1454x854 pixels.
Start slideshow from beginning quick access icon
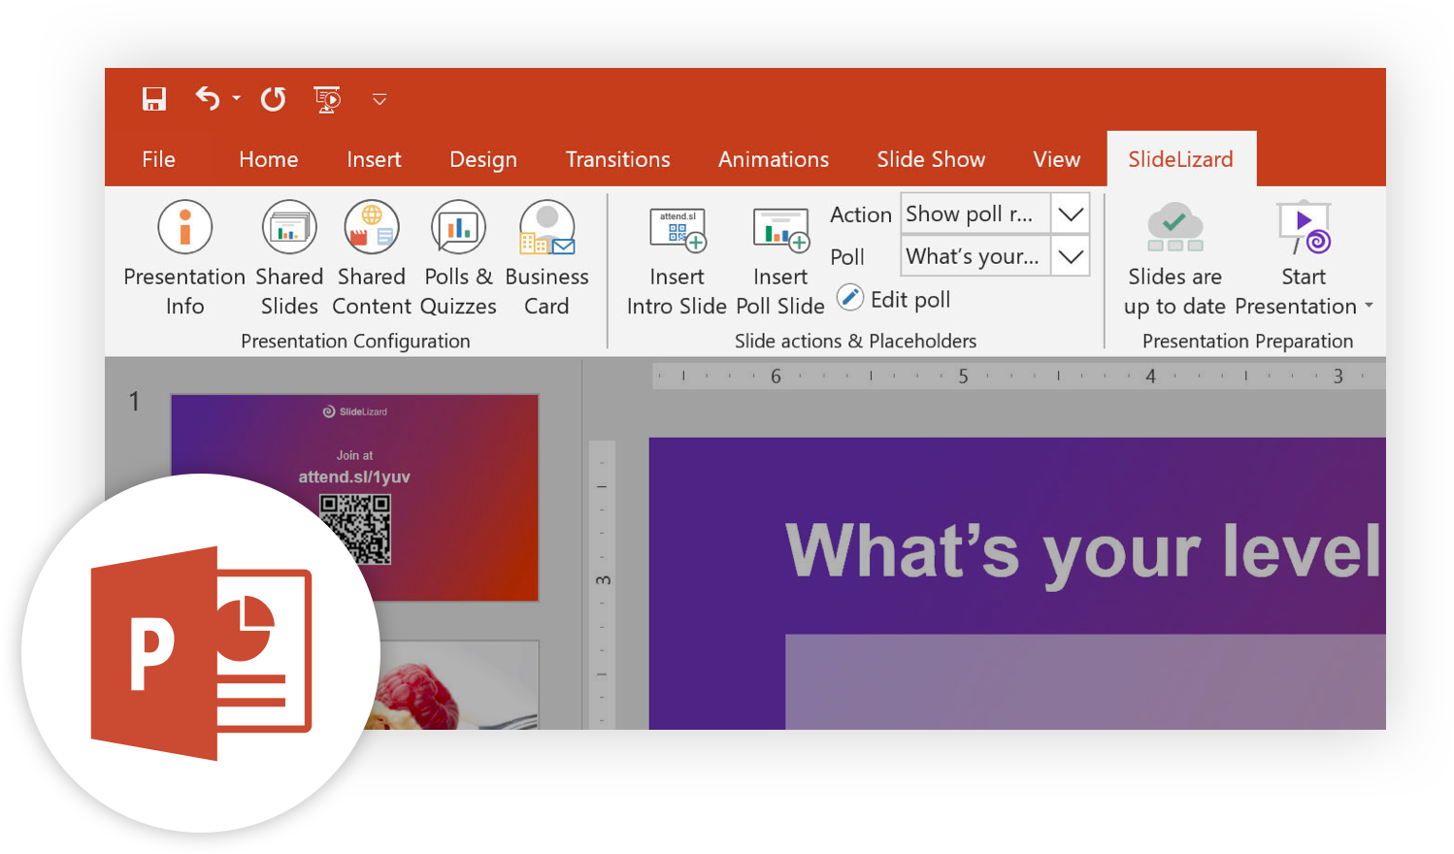click(327, 99)
